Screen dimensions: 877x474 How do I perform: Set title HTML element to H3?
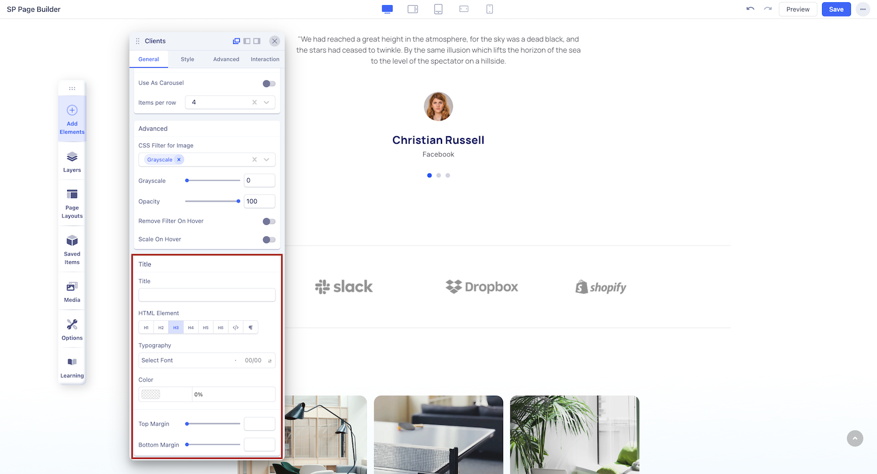coord(176,327)
